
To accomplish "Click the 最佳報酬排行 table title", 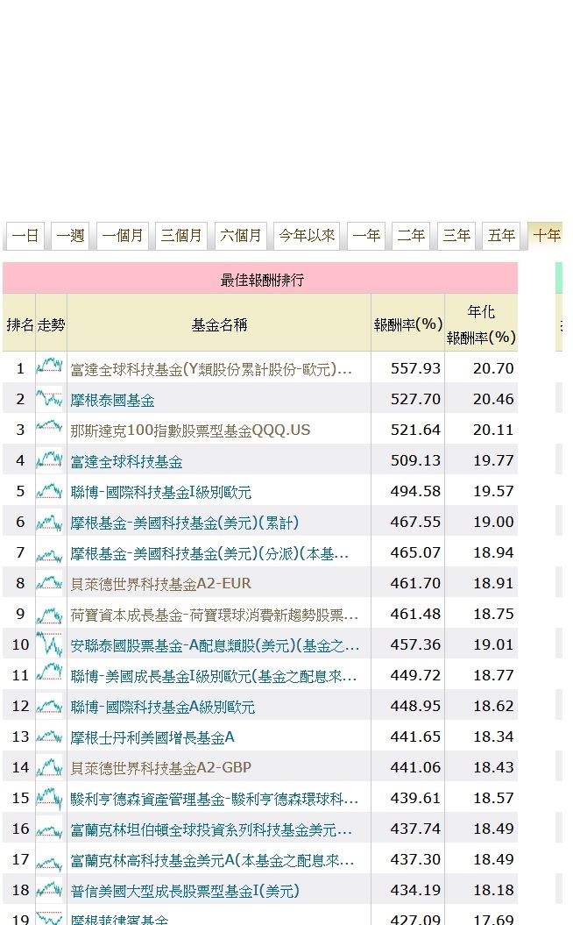I will coord(262,280).
